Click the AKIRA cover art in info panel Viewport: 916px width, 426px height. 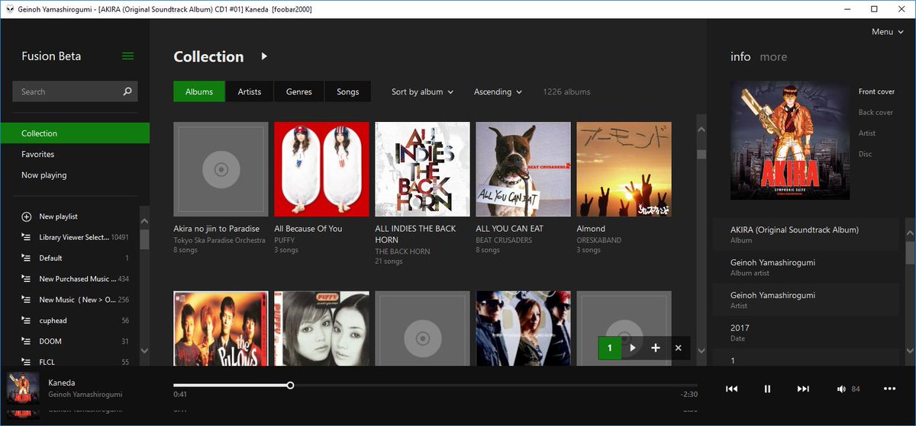[790, 140]
